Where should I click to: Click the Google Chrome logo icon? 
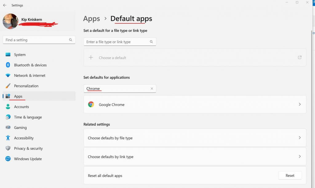tap(91, 104)
